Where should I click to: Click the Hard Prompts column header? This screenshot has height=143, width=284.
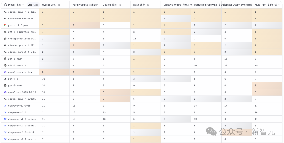coord(85,5)
